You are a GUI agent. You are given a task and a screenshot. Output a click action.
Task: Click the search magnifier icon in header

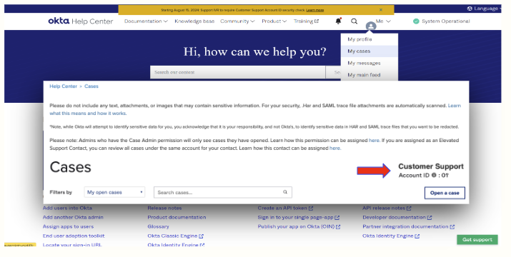[x=354, y=21]
